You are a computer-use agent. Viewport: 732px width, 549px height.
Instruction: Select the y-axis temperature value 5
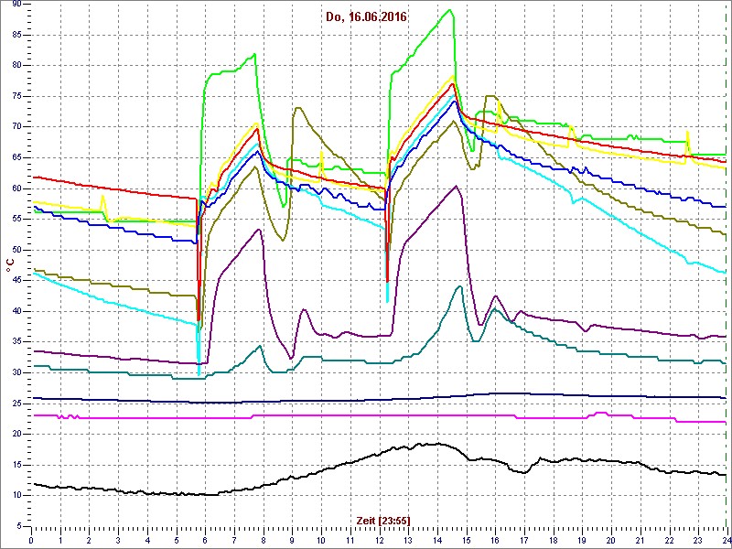pos(18,526)
